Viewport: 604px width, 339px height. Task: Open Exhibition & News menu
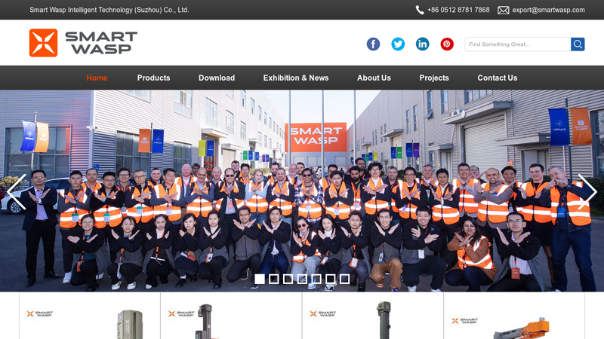(x=296, y=78)
